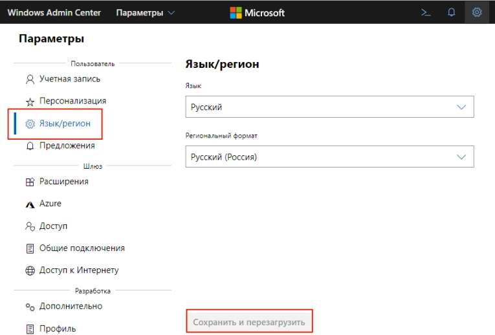
Task: Click the Azure logo icon
Action: pos(30,205)
